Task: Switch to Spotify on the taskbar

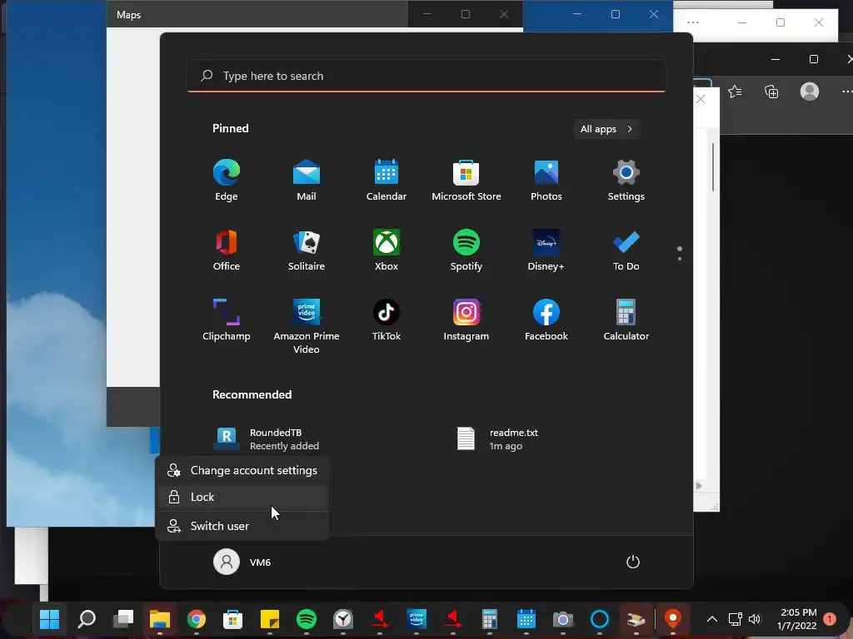Action: (307, 619)
